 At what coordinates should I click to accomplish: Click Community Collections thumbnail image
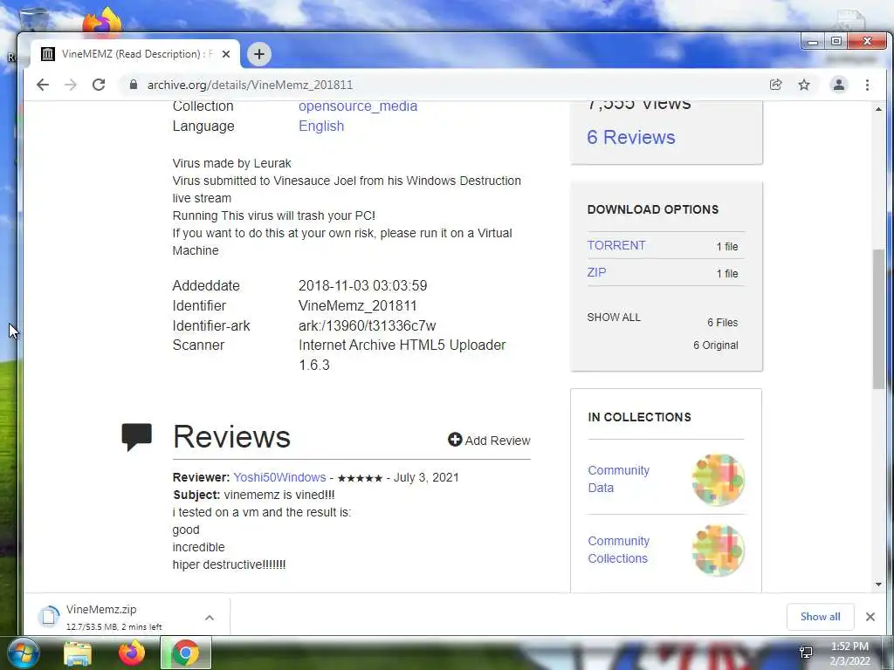coord(718,550)
